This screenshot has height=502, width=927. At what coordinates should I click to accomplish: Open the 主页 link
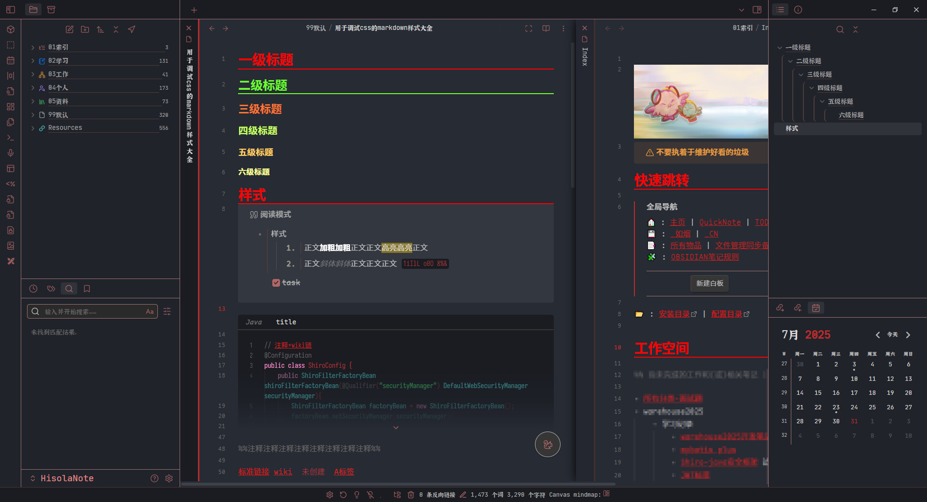click(677, 223)
